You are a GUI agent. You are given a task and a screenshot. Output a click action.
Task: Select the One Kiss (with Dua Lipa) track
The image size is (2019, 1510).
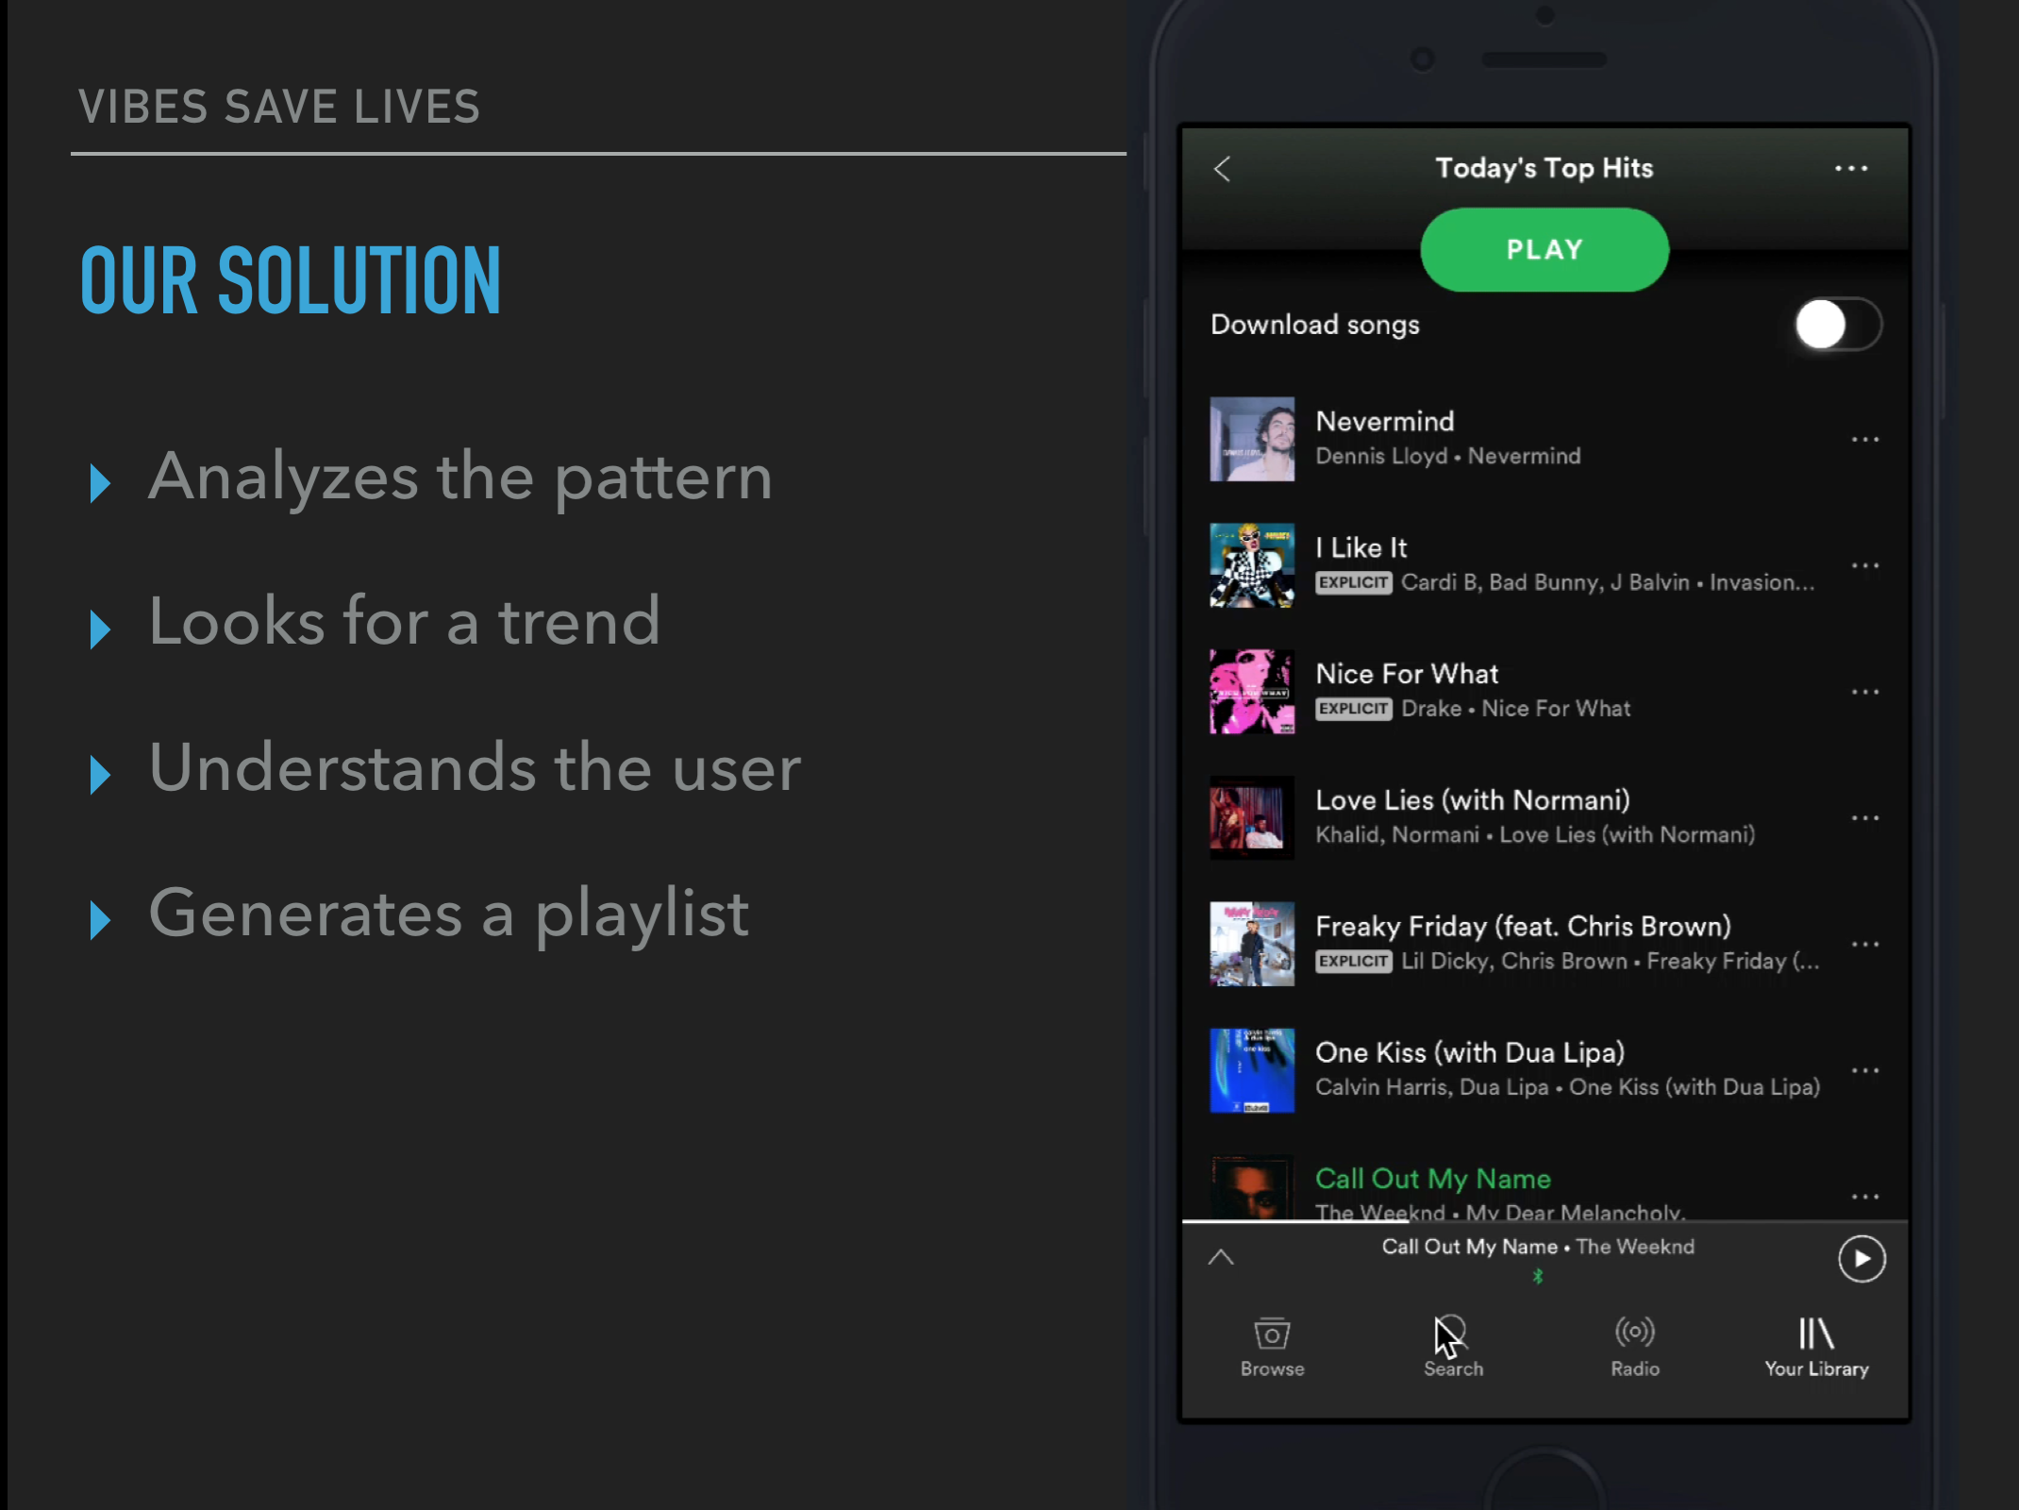click(x=1469, y=1053)
